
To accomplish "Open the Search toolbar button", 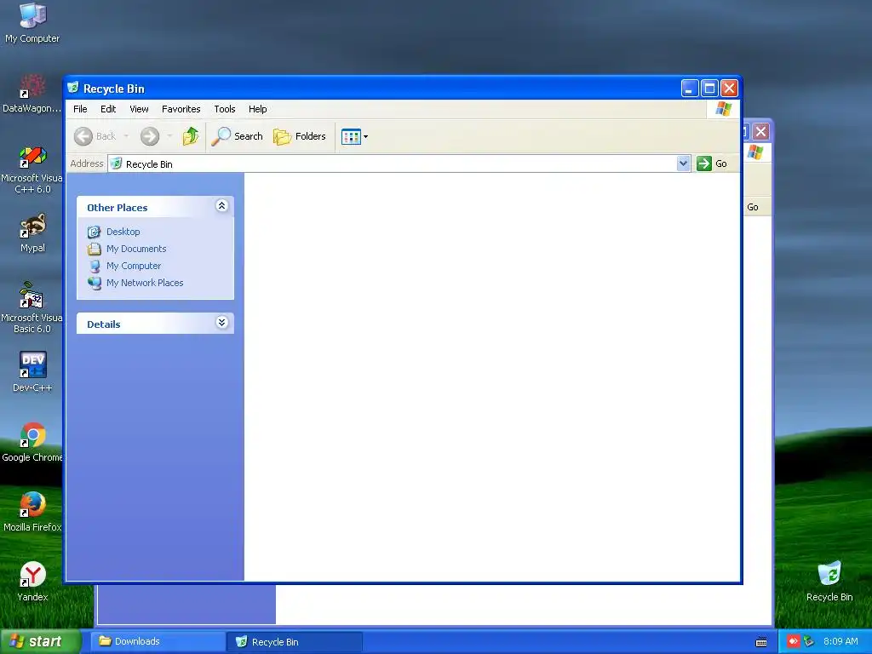I will (237, 136).
